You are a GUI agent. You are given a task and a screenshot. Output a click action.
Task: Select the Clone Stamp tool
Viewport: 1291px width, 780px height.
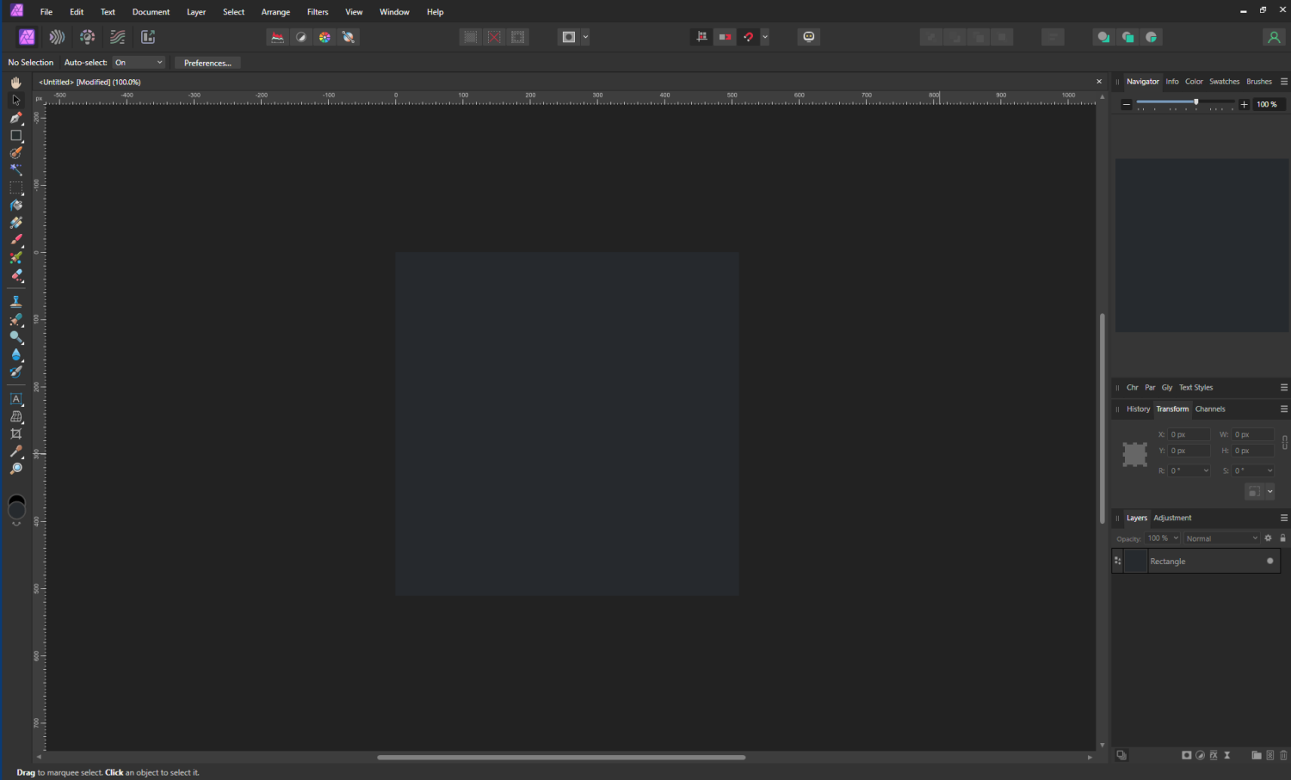pos(15,301)
